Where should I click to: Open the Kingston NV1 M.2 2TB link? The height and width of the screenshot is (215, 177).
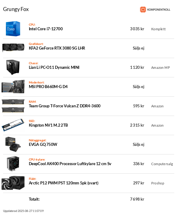coord(48,125)
